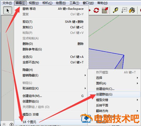Click the geo-location icon in status bar

4,124
